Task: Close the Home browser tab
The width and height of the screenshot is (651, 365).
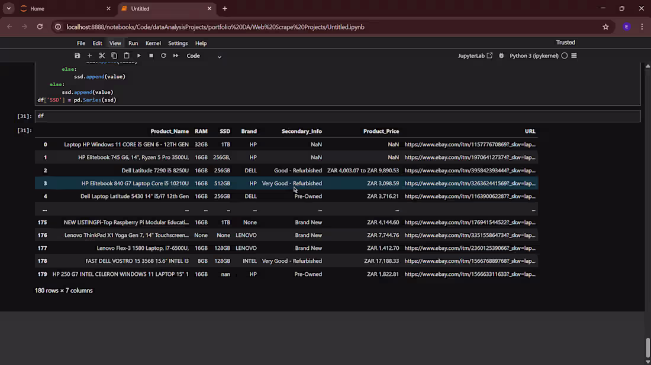Action: coord(108,9)
